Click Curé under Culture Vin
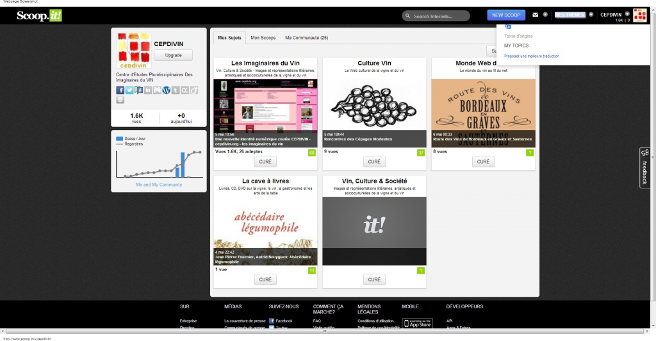The width and height of the screenshot is (656, 341). pos(374,162)
